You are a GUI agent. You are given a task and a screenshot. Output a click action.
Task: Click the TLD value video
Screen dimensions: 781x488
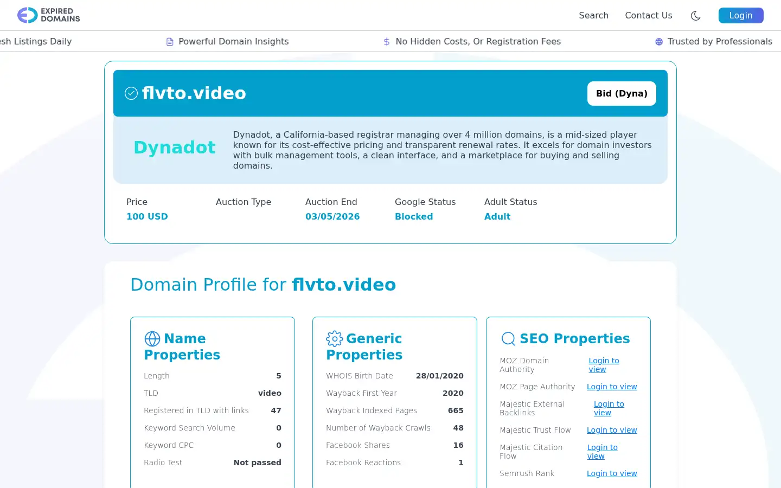[x=270, y=393]
